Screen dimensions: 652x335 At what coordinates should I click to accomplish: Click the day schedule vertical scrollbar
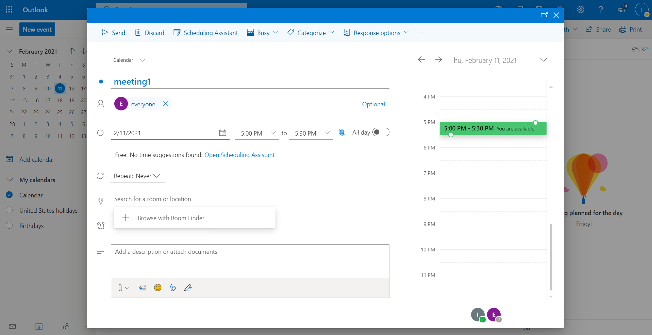coord(551,257)
